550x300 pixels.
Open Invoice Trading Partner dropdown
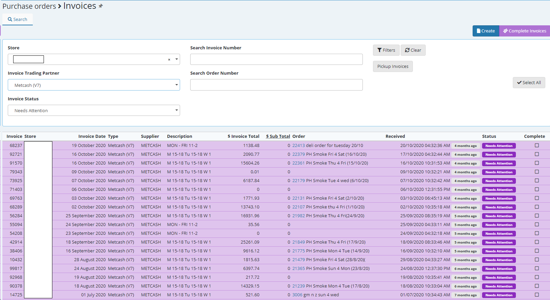click(x=94, y=85)
